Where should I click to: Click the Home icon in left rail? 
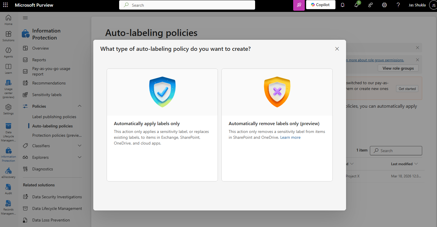pyautogui.click(x=8, y=20)
